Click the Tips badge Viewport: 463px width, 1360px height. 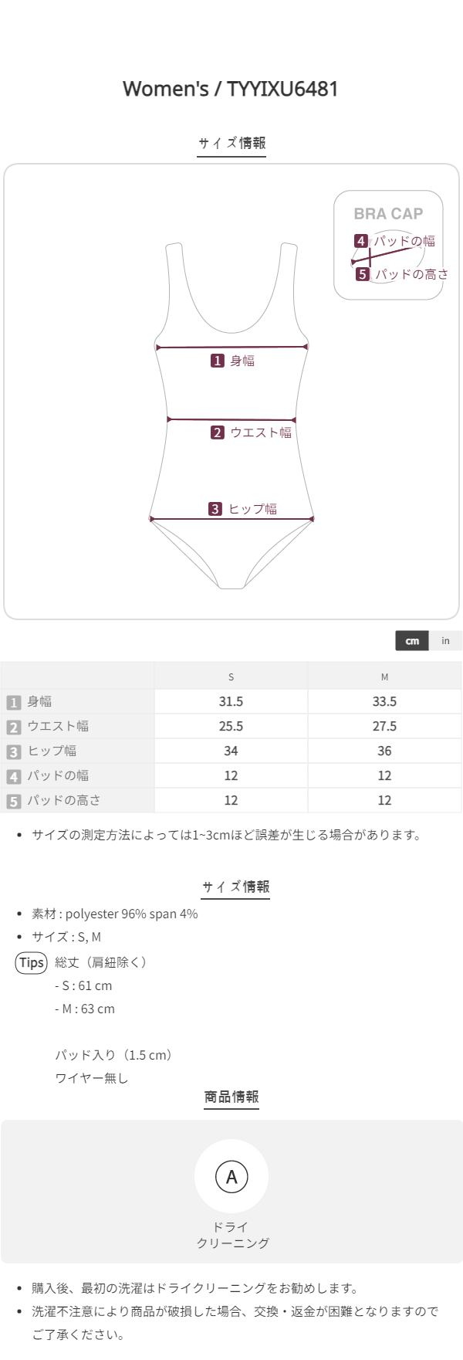point(32,962)
